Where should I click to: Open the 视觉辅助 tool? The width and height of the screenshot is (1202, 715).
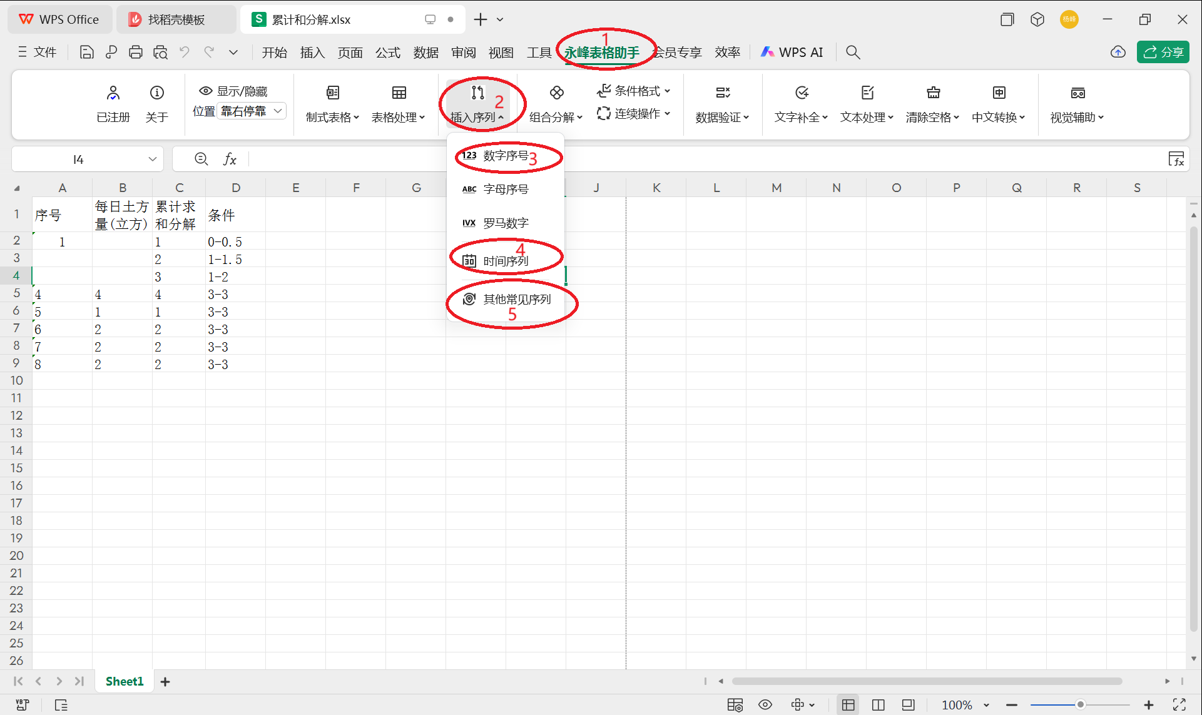click(1077, 103)
